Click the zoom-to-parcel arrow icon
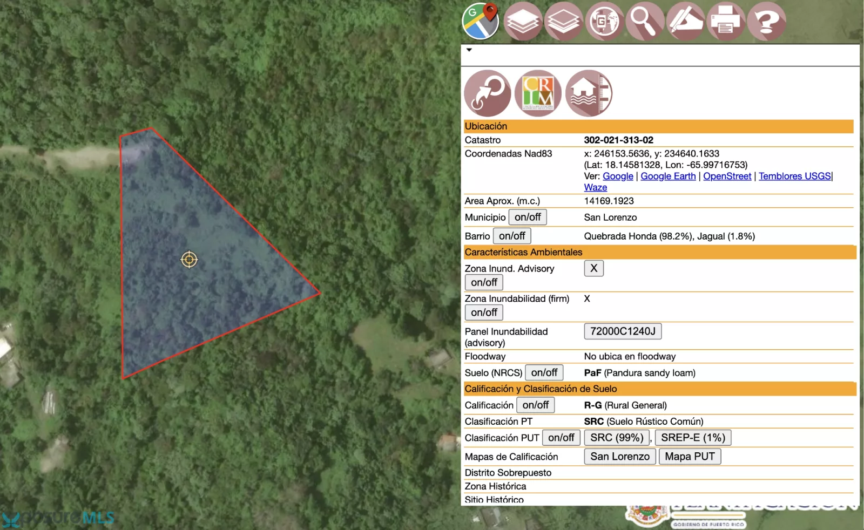 click(x=488, y=93)
